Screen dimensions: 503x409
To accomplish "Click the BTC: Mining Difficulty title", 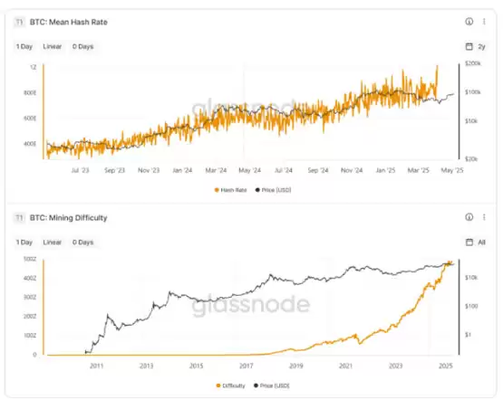I will coord(68,218).
